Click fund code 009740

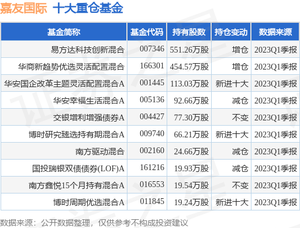[152, 133]
